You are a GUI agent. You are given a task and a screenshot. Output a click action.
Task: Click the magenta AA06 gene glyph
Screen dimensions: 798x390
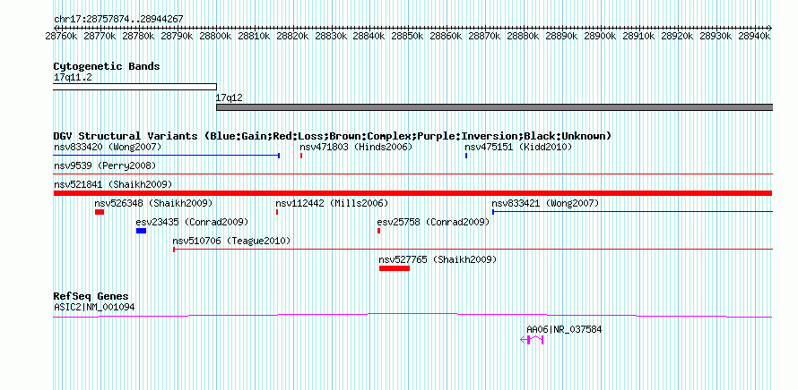point(532,340)
